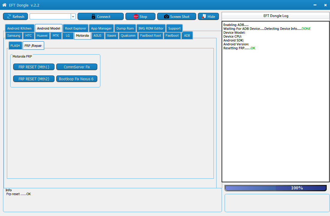The width and height of the screenshot is (330, 216).
Task: Click the 'Device CPU:' log line
Action: 233,36
